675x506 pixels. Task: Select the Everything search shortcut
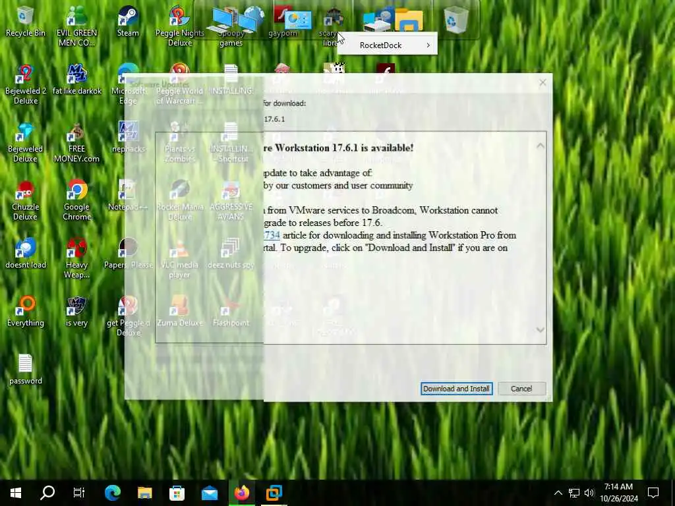coord(25,312)
